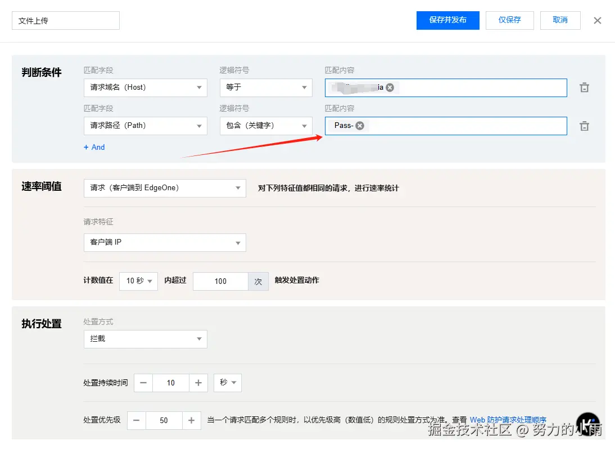Remove the Pass- tag from match content
This screenshot has width=615, height=450.
click(x=360, y=126)
